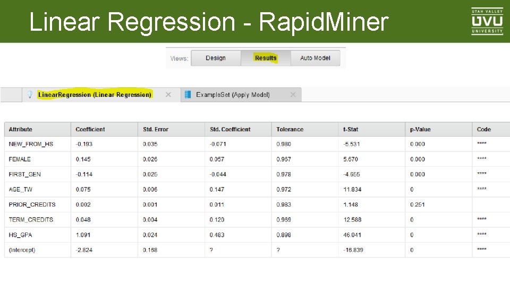Sort by the Tolerance column header
The height and width of the screenshot is (286, 510).
[305, 129]
